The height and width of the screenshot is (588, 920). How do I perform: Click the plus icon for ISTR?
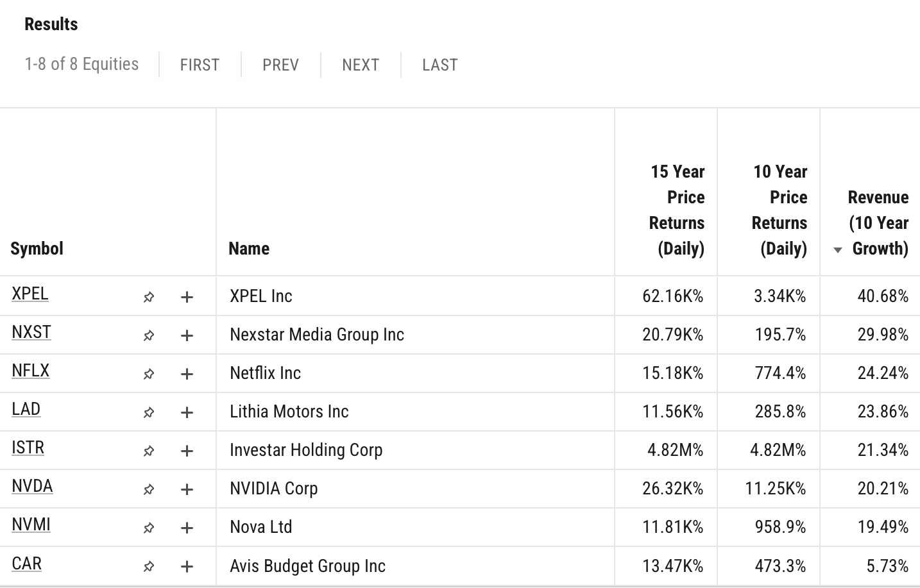point(187,451)
